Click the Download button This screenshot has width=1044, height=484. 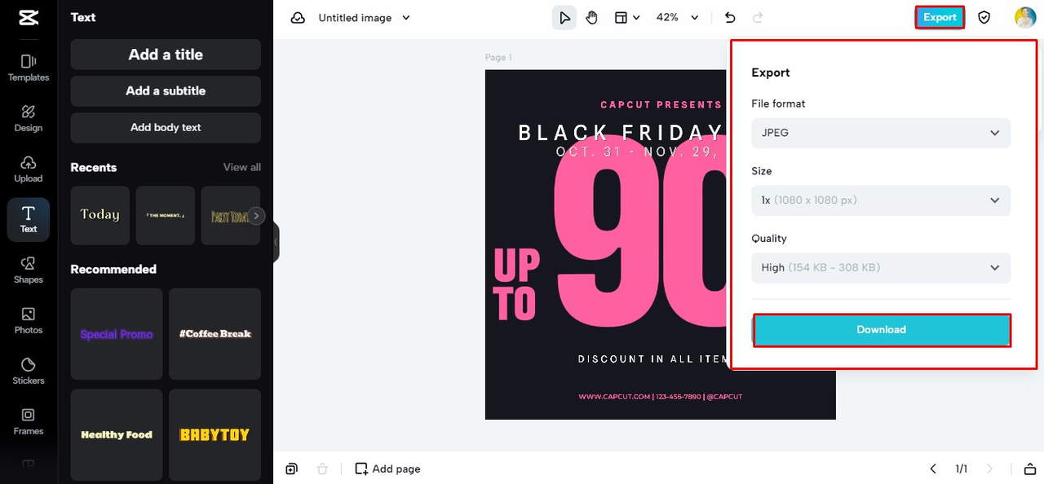pyautogui.click(x=882, y=330)
